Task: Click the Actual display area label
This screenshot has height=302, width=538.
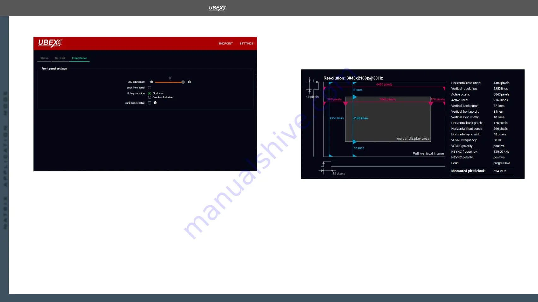Action: coord(413,139)
